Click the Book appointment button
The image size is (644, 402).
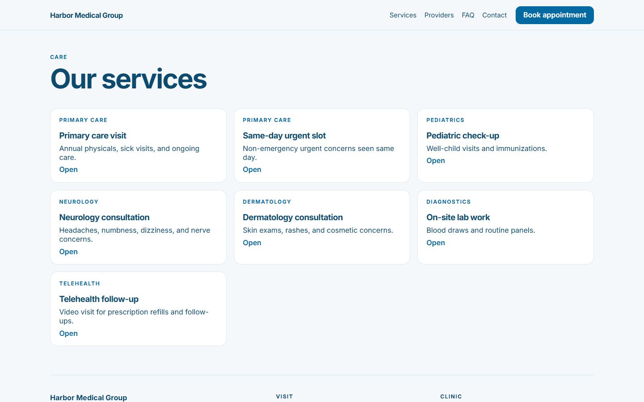[x=555, y=15]
